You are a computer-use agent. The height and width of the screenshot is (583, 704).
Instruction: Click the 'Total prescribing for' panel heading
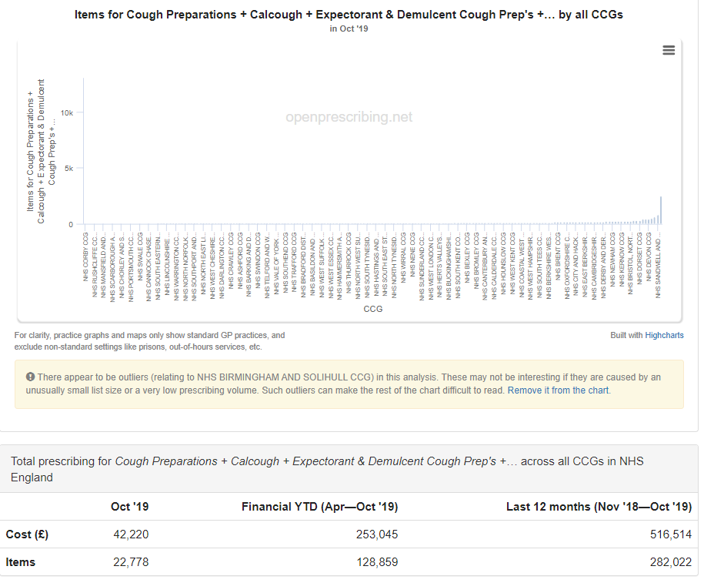[327, 469]
